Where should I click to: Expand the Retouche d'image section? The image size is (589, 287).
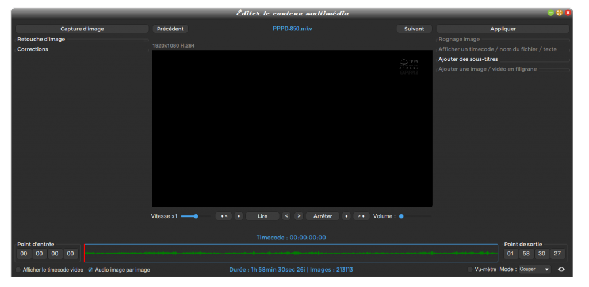pyautogui.click(x=41, y=40)
